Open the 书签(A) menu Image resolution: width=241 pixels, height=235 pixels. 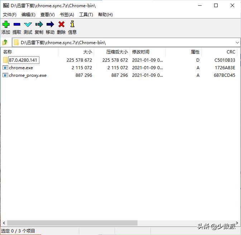(67, 15)
